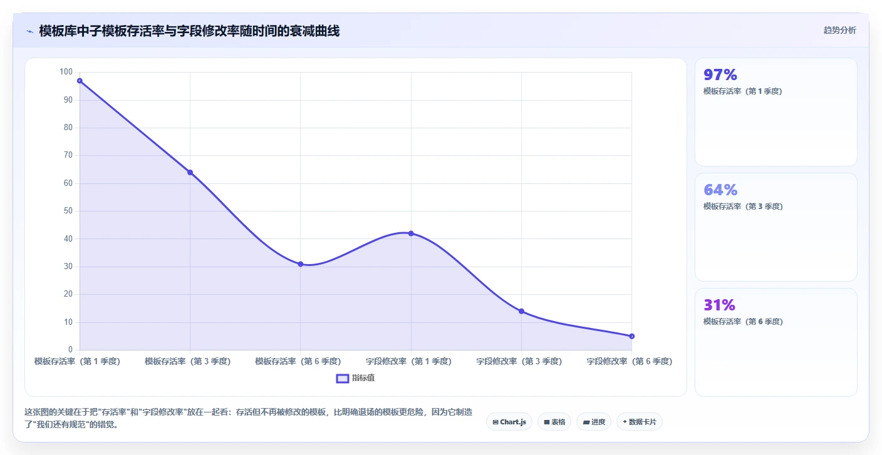Click the last data point 字段修改率 第 6 季度
Image resolution: width=882 pixels, height=455 pixels.
(x=631, y=336)
